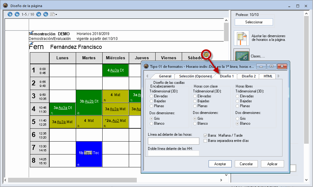Click the Viernes column header

(169, 58)
